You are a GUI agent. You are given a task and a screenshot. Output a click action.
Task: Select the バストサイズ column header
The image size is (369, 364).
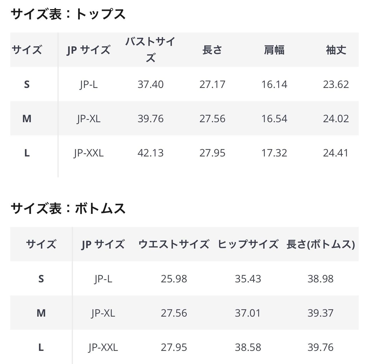tap(150, 50)
